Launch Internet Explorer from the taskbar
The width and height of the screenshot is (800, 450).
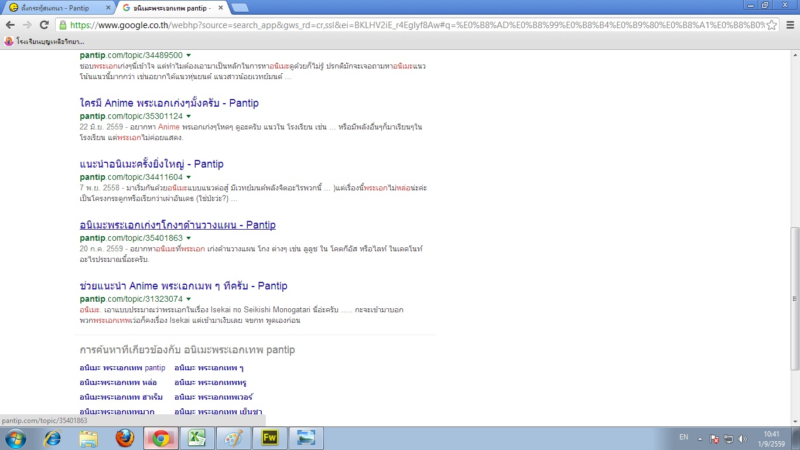pos(53,438)
